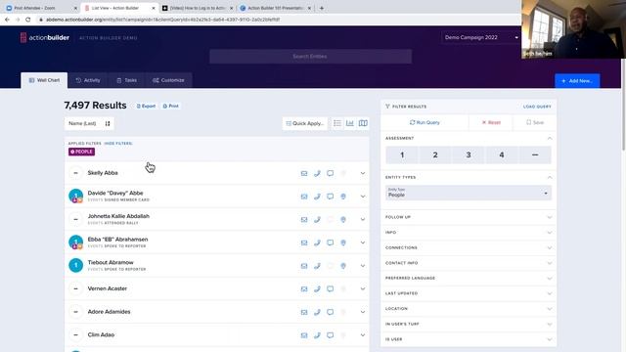Click email icon for Davide "Davey" Abbe
Viewport: 626px width, 352px height.
pos(304,197)
